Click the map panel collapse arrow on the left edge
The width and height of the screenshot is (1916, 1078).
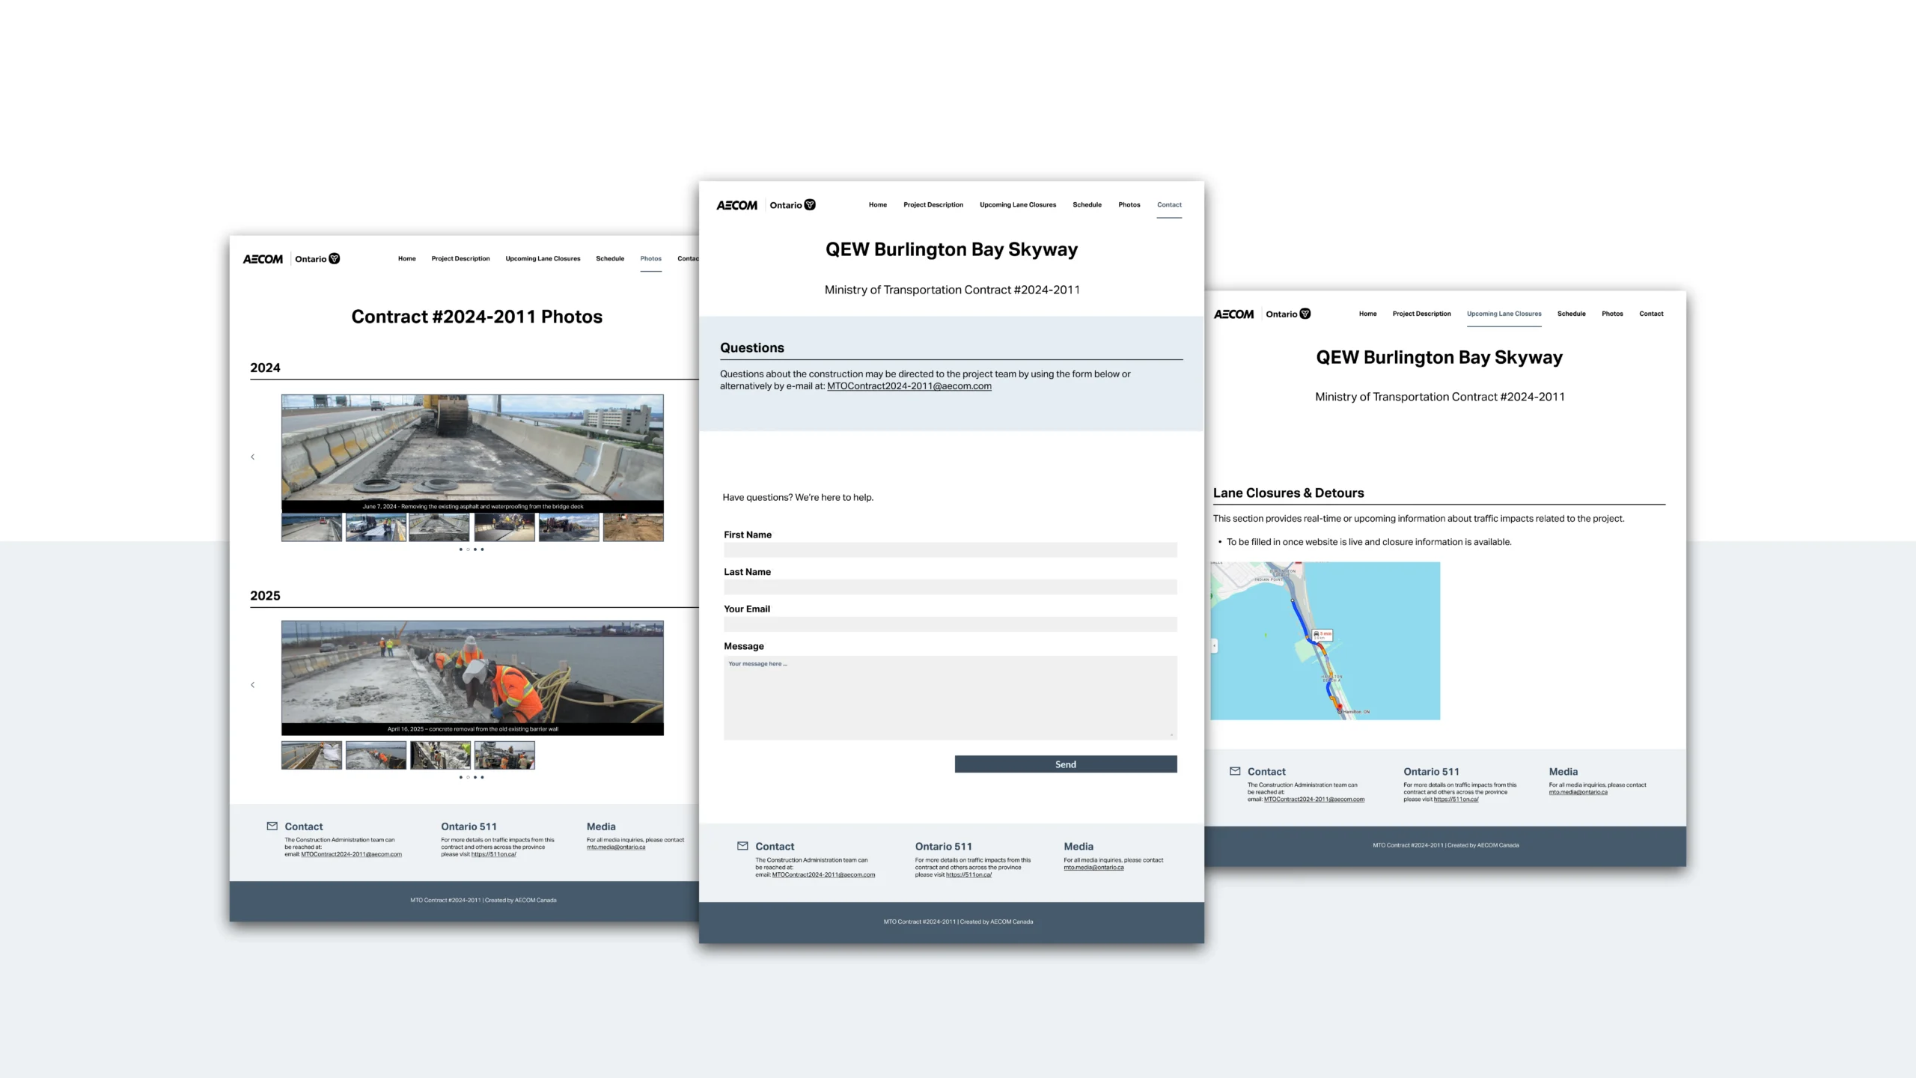click(x=1214, y=645)
